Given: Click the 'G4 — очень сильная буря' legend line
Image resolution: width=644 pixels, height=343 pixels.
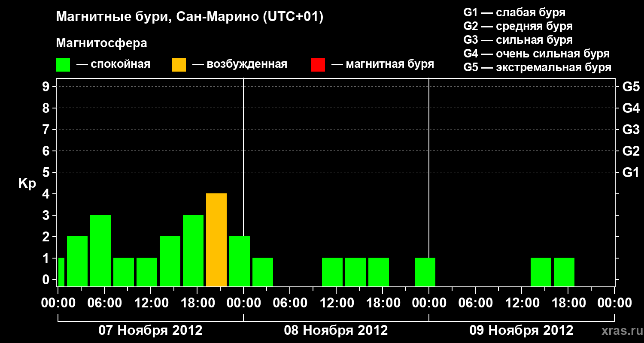Looking at the screenshot, I should [537, 54].
